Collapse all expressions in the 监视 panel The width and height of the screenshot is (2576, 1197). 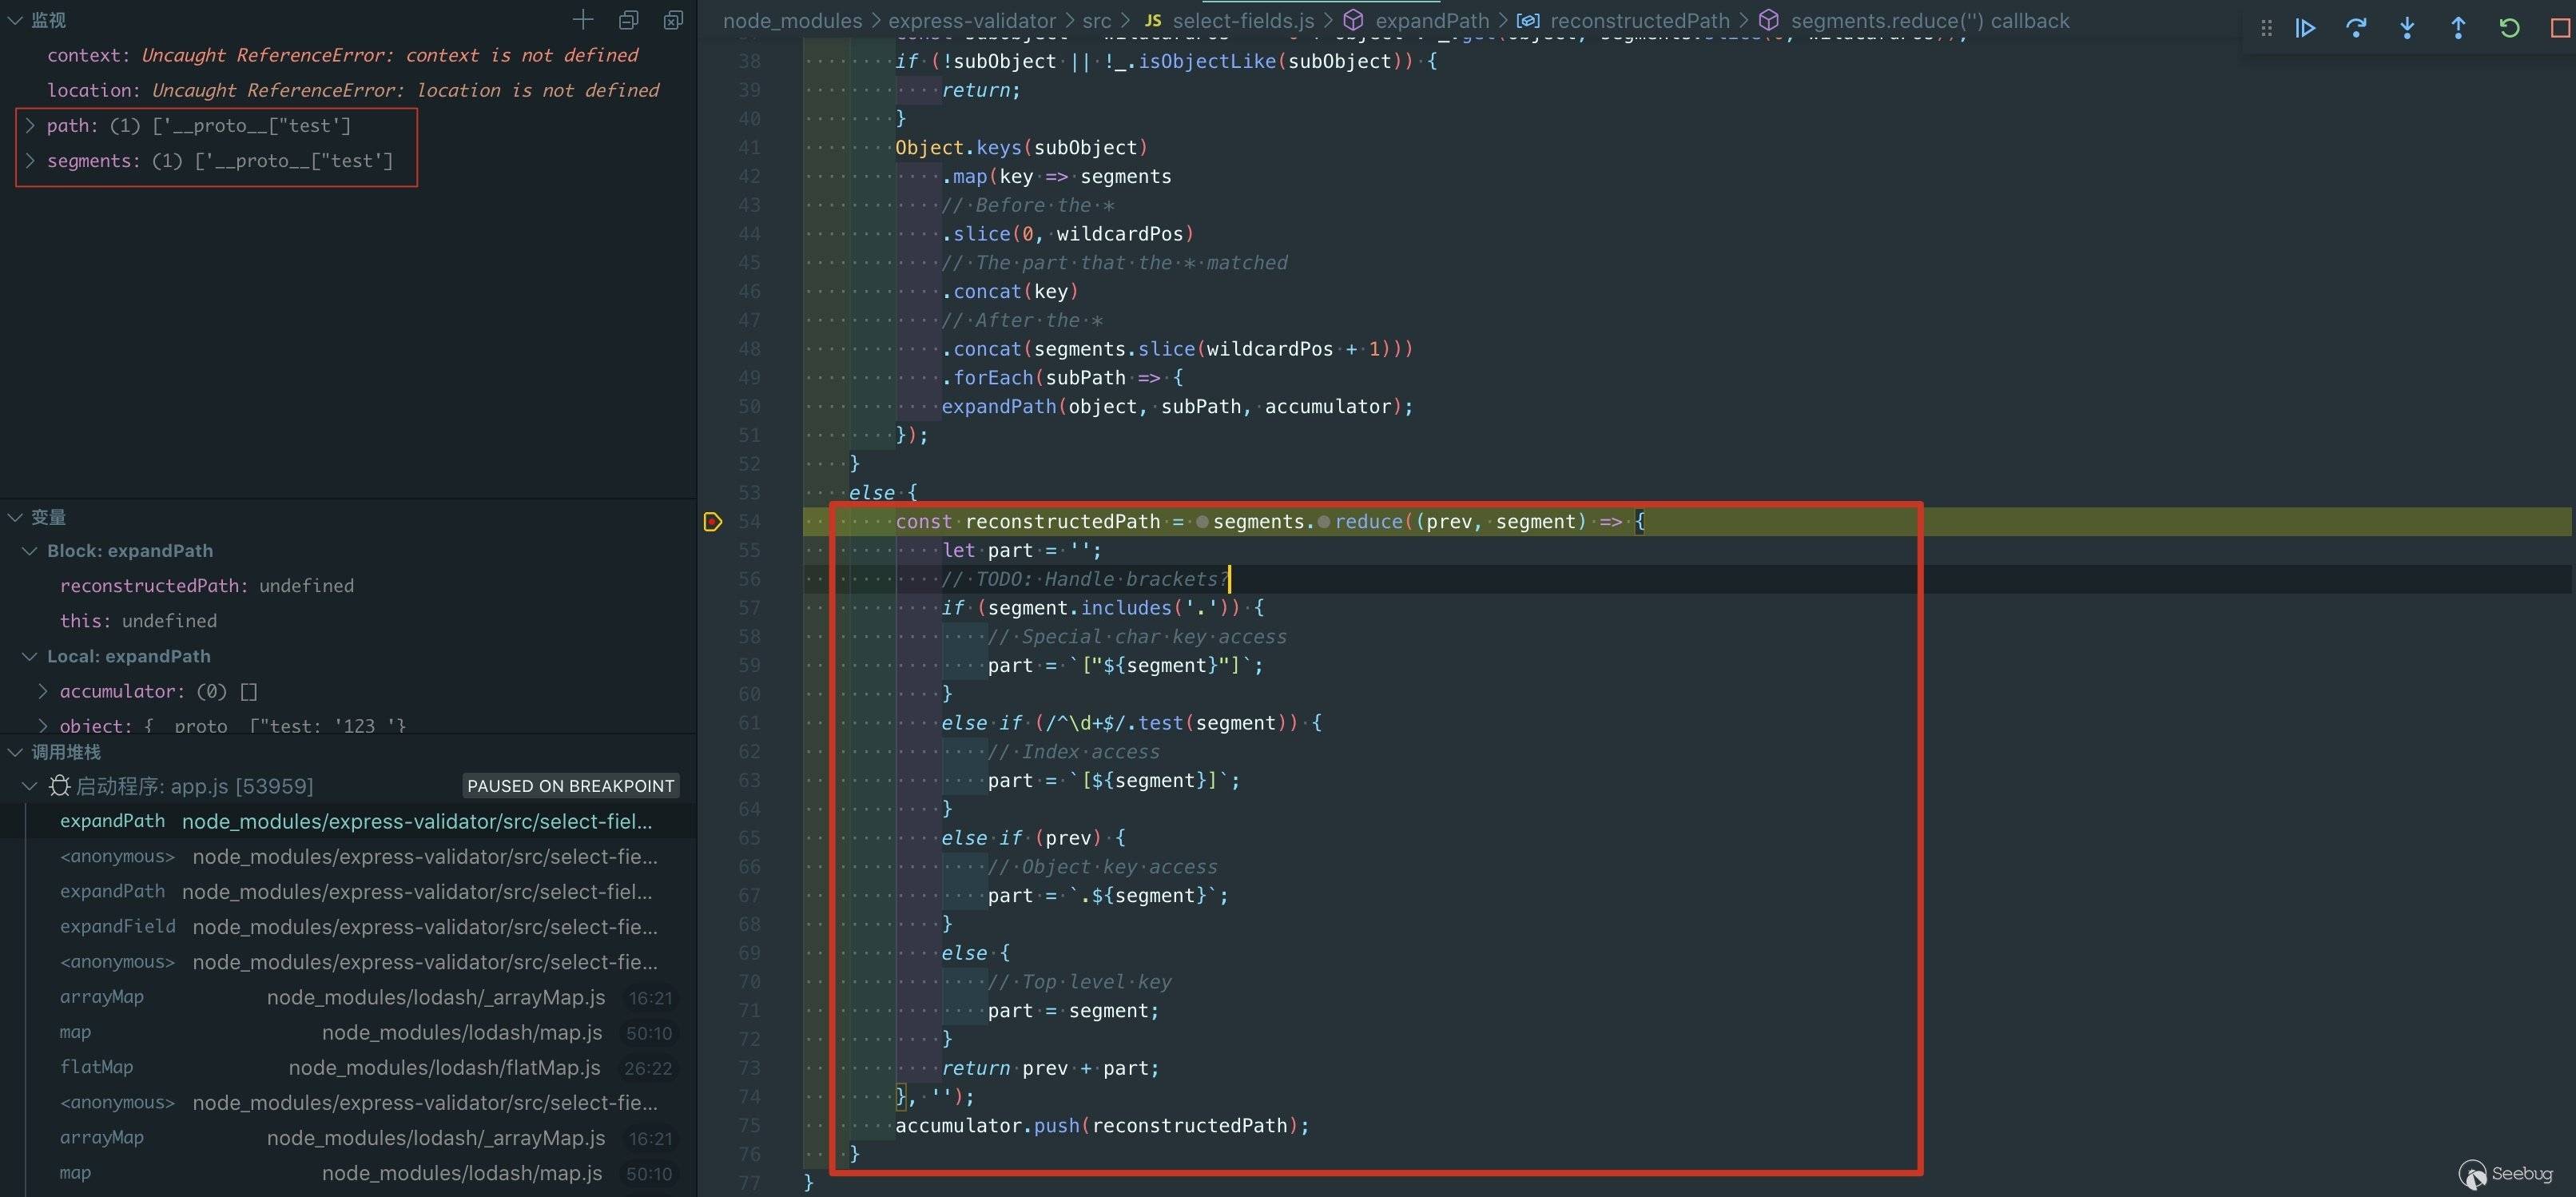tap(628, 20)
